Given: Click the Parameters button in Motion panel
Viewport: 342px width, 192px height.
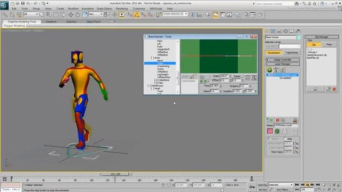Looking at the screenshot, I should pyautogui.click(x=274, y=53).
